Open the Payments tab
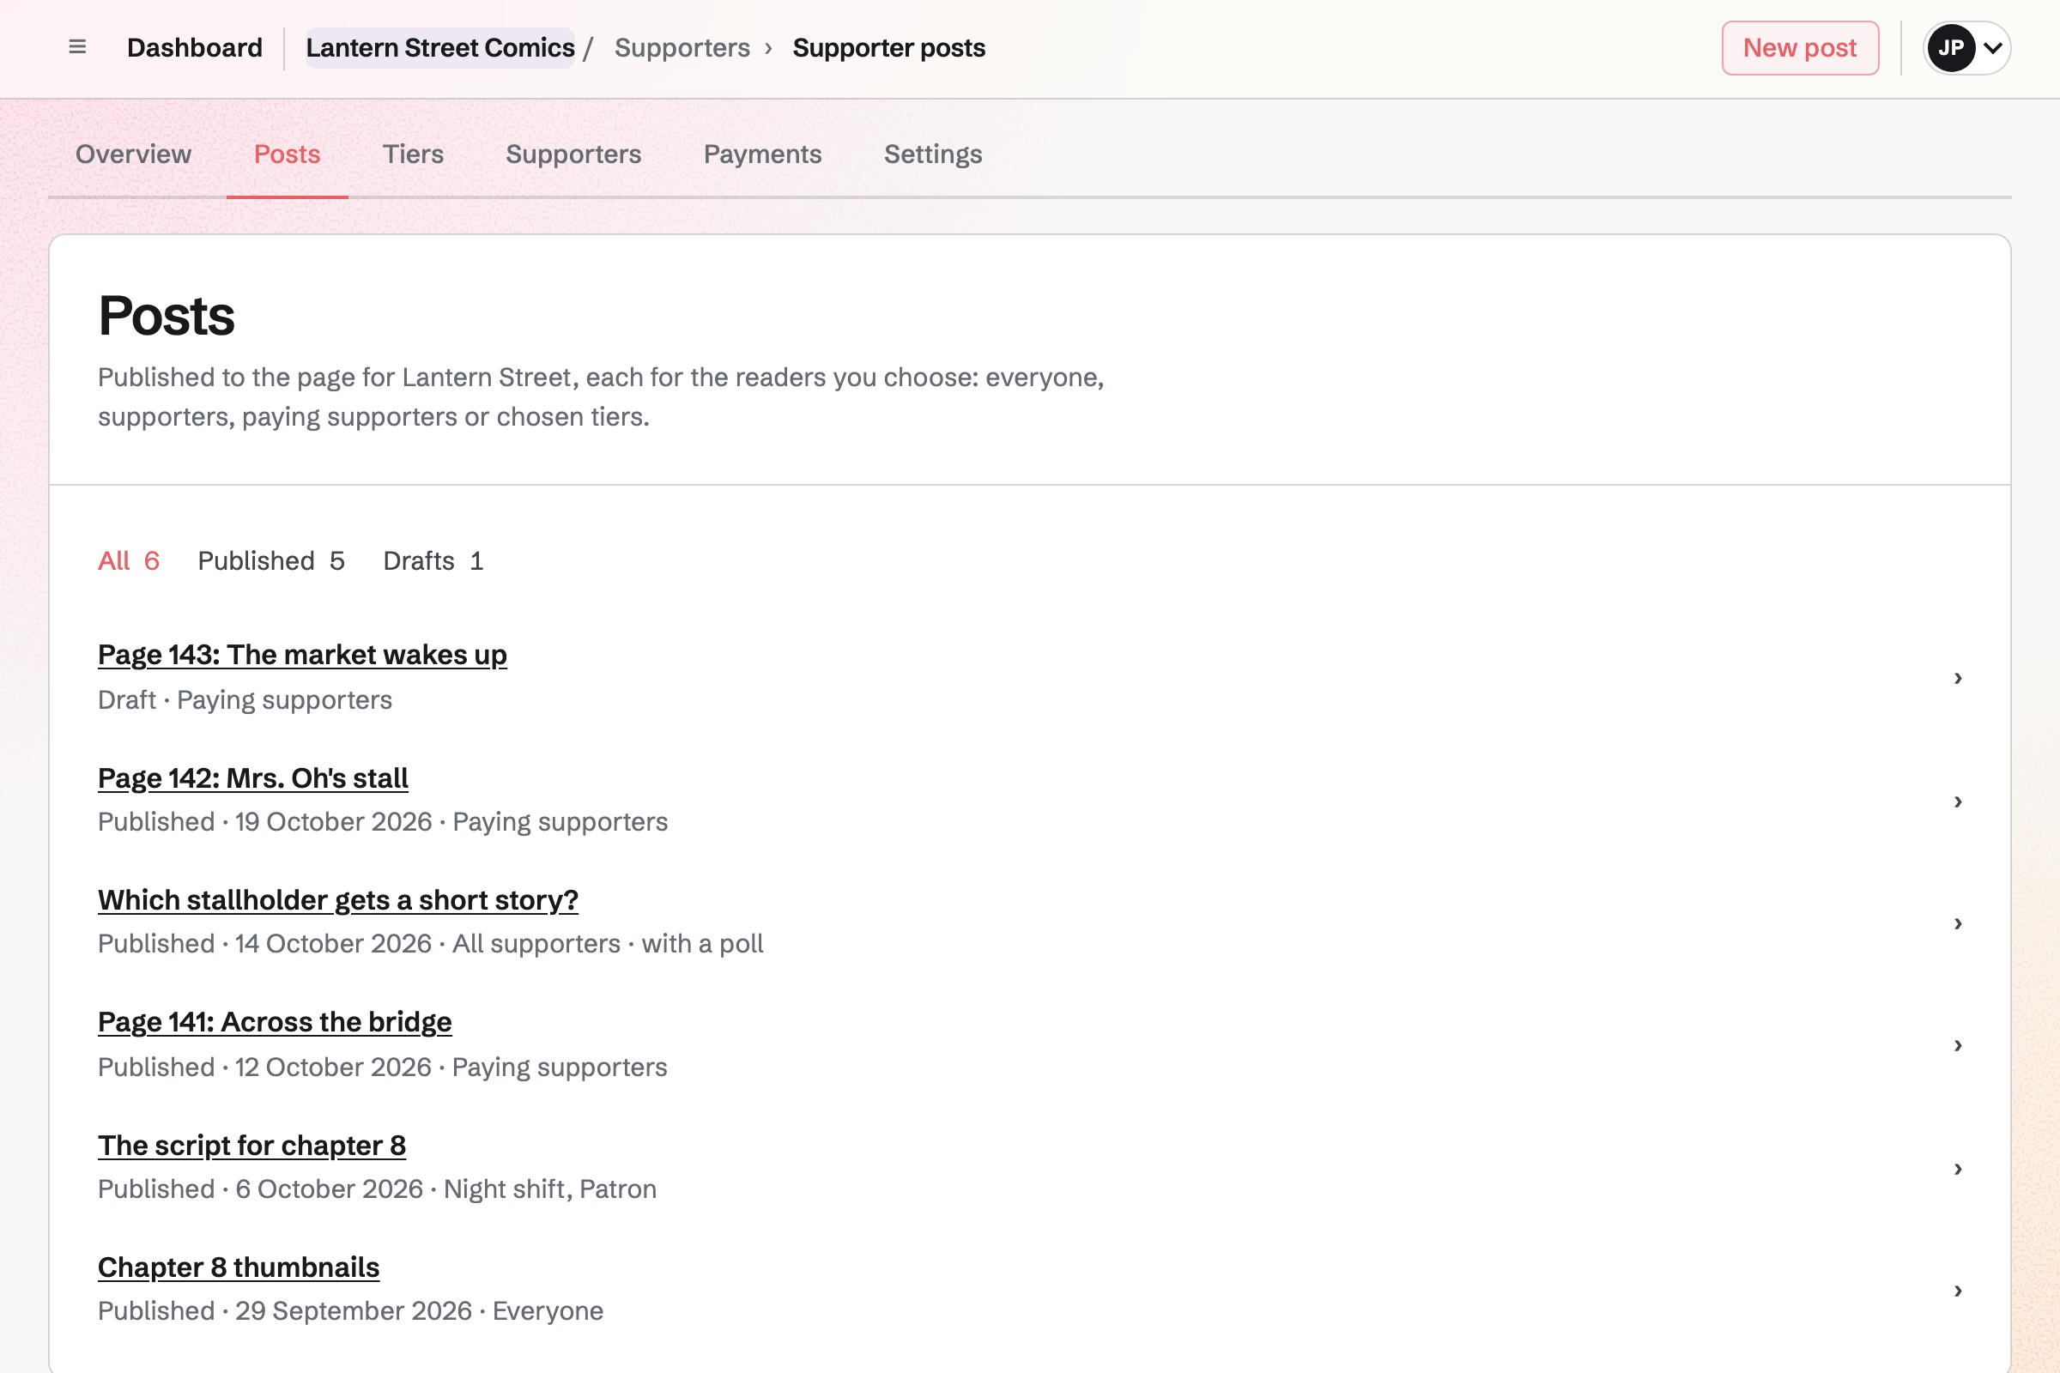Image resolution: width=2060 pixels, height=1373 pixels. pos(763,154)
